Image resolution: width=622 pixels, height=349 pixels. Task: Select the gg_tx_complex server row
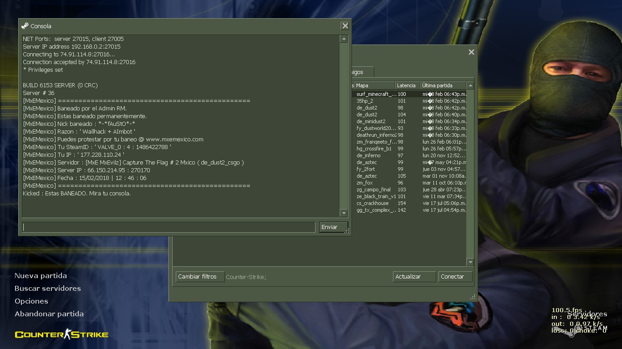[409, 210]
